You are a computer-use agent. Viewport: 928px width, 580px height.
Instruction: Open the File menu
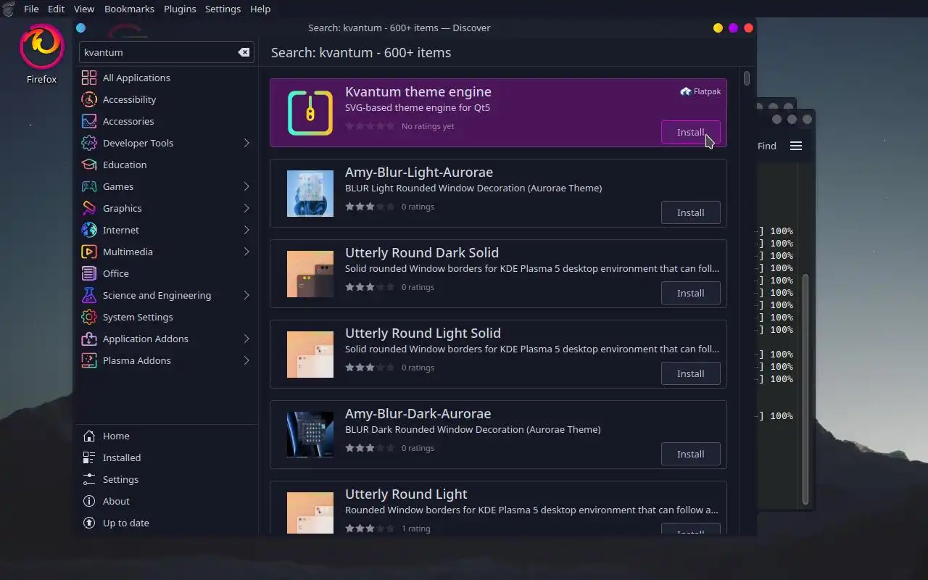31,9
